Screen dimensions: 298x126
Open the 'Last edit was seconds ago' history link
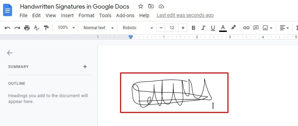tap(185, 15)
